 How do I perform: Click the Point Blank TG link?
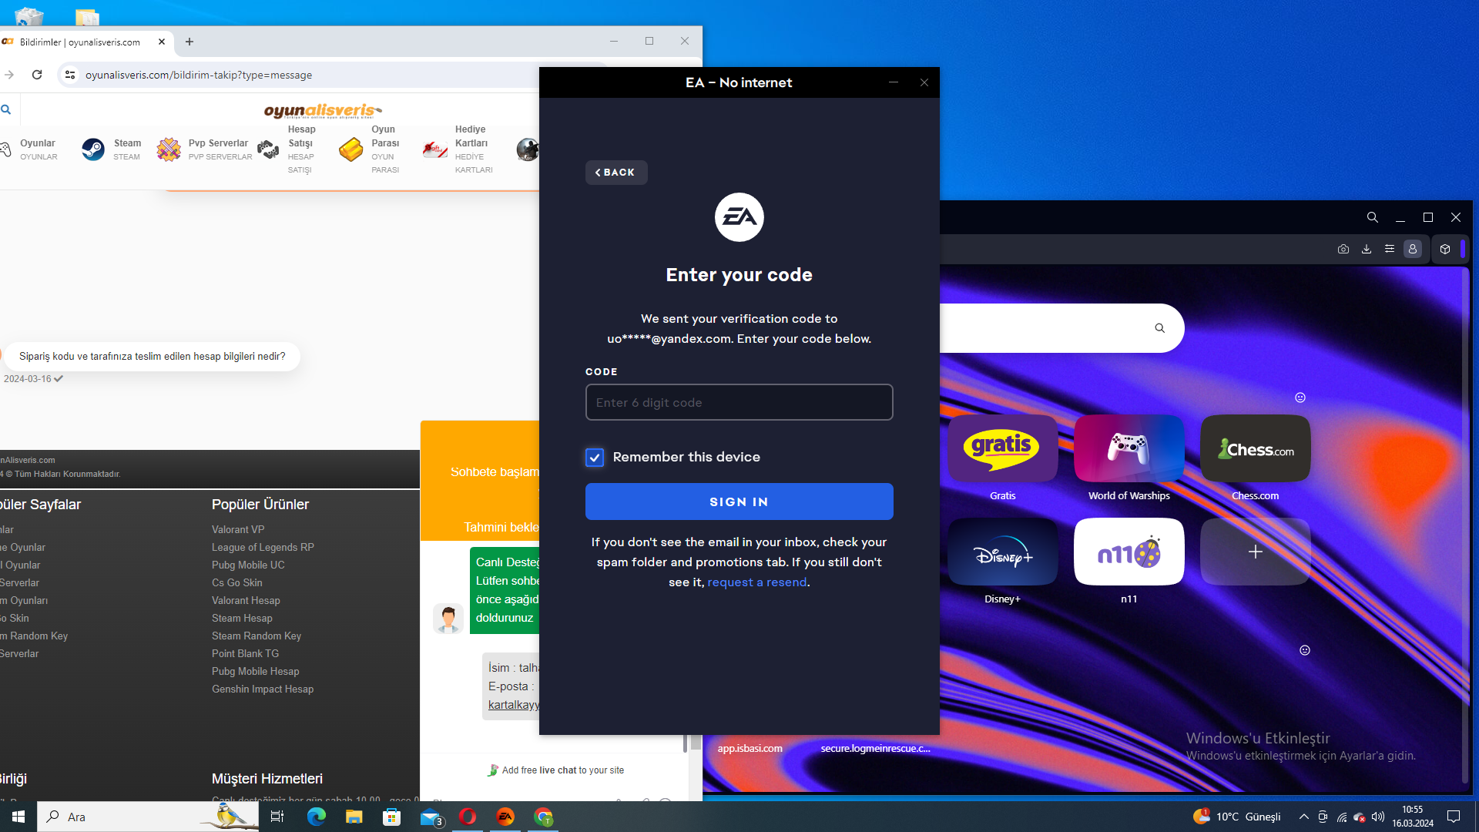tap(245, 653)
